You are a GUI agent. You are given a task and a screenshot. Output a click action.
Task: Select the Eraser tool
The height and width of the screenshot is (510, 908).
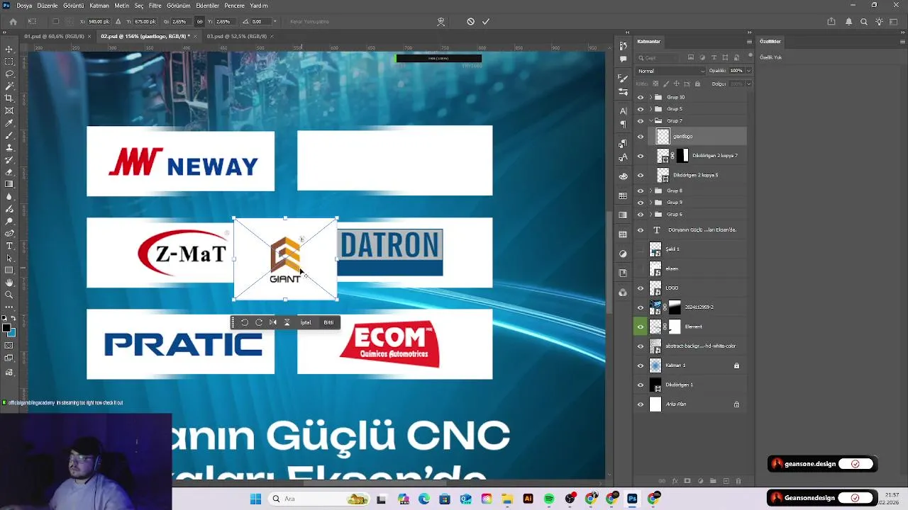tap(9, 172)
